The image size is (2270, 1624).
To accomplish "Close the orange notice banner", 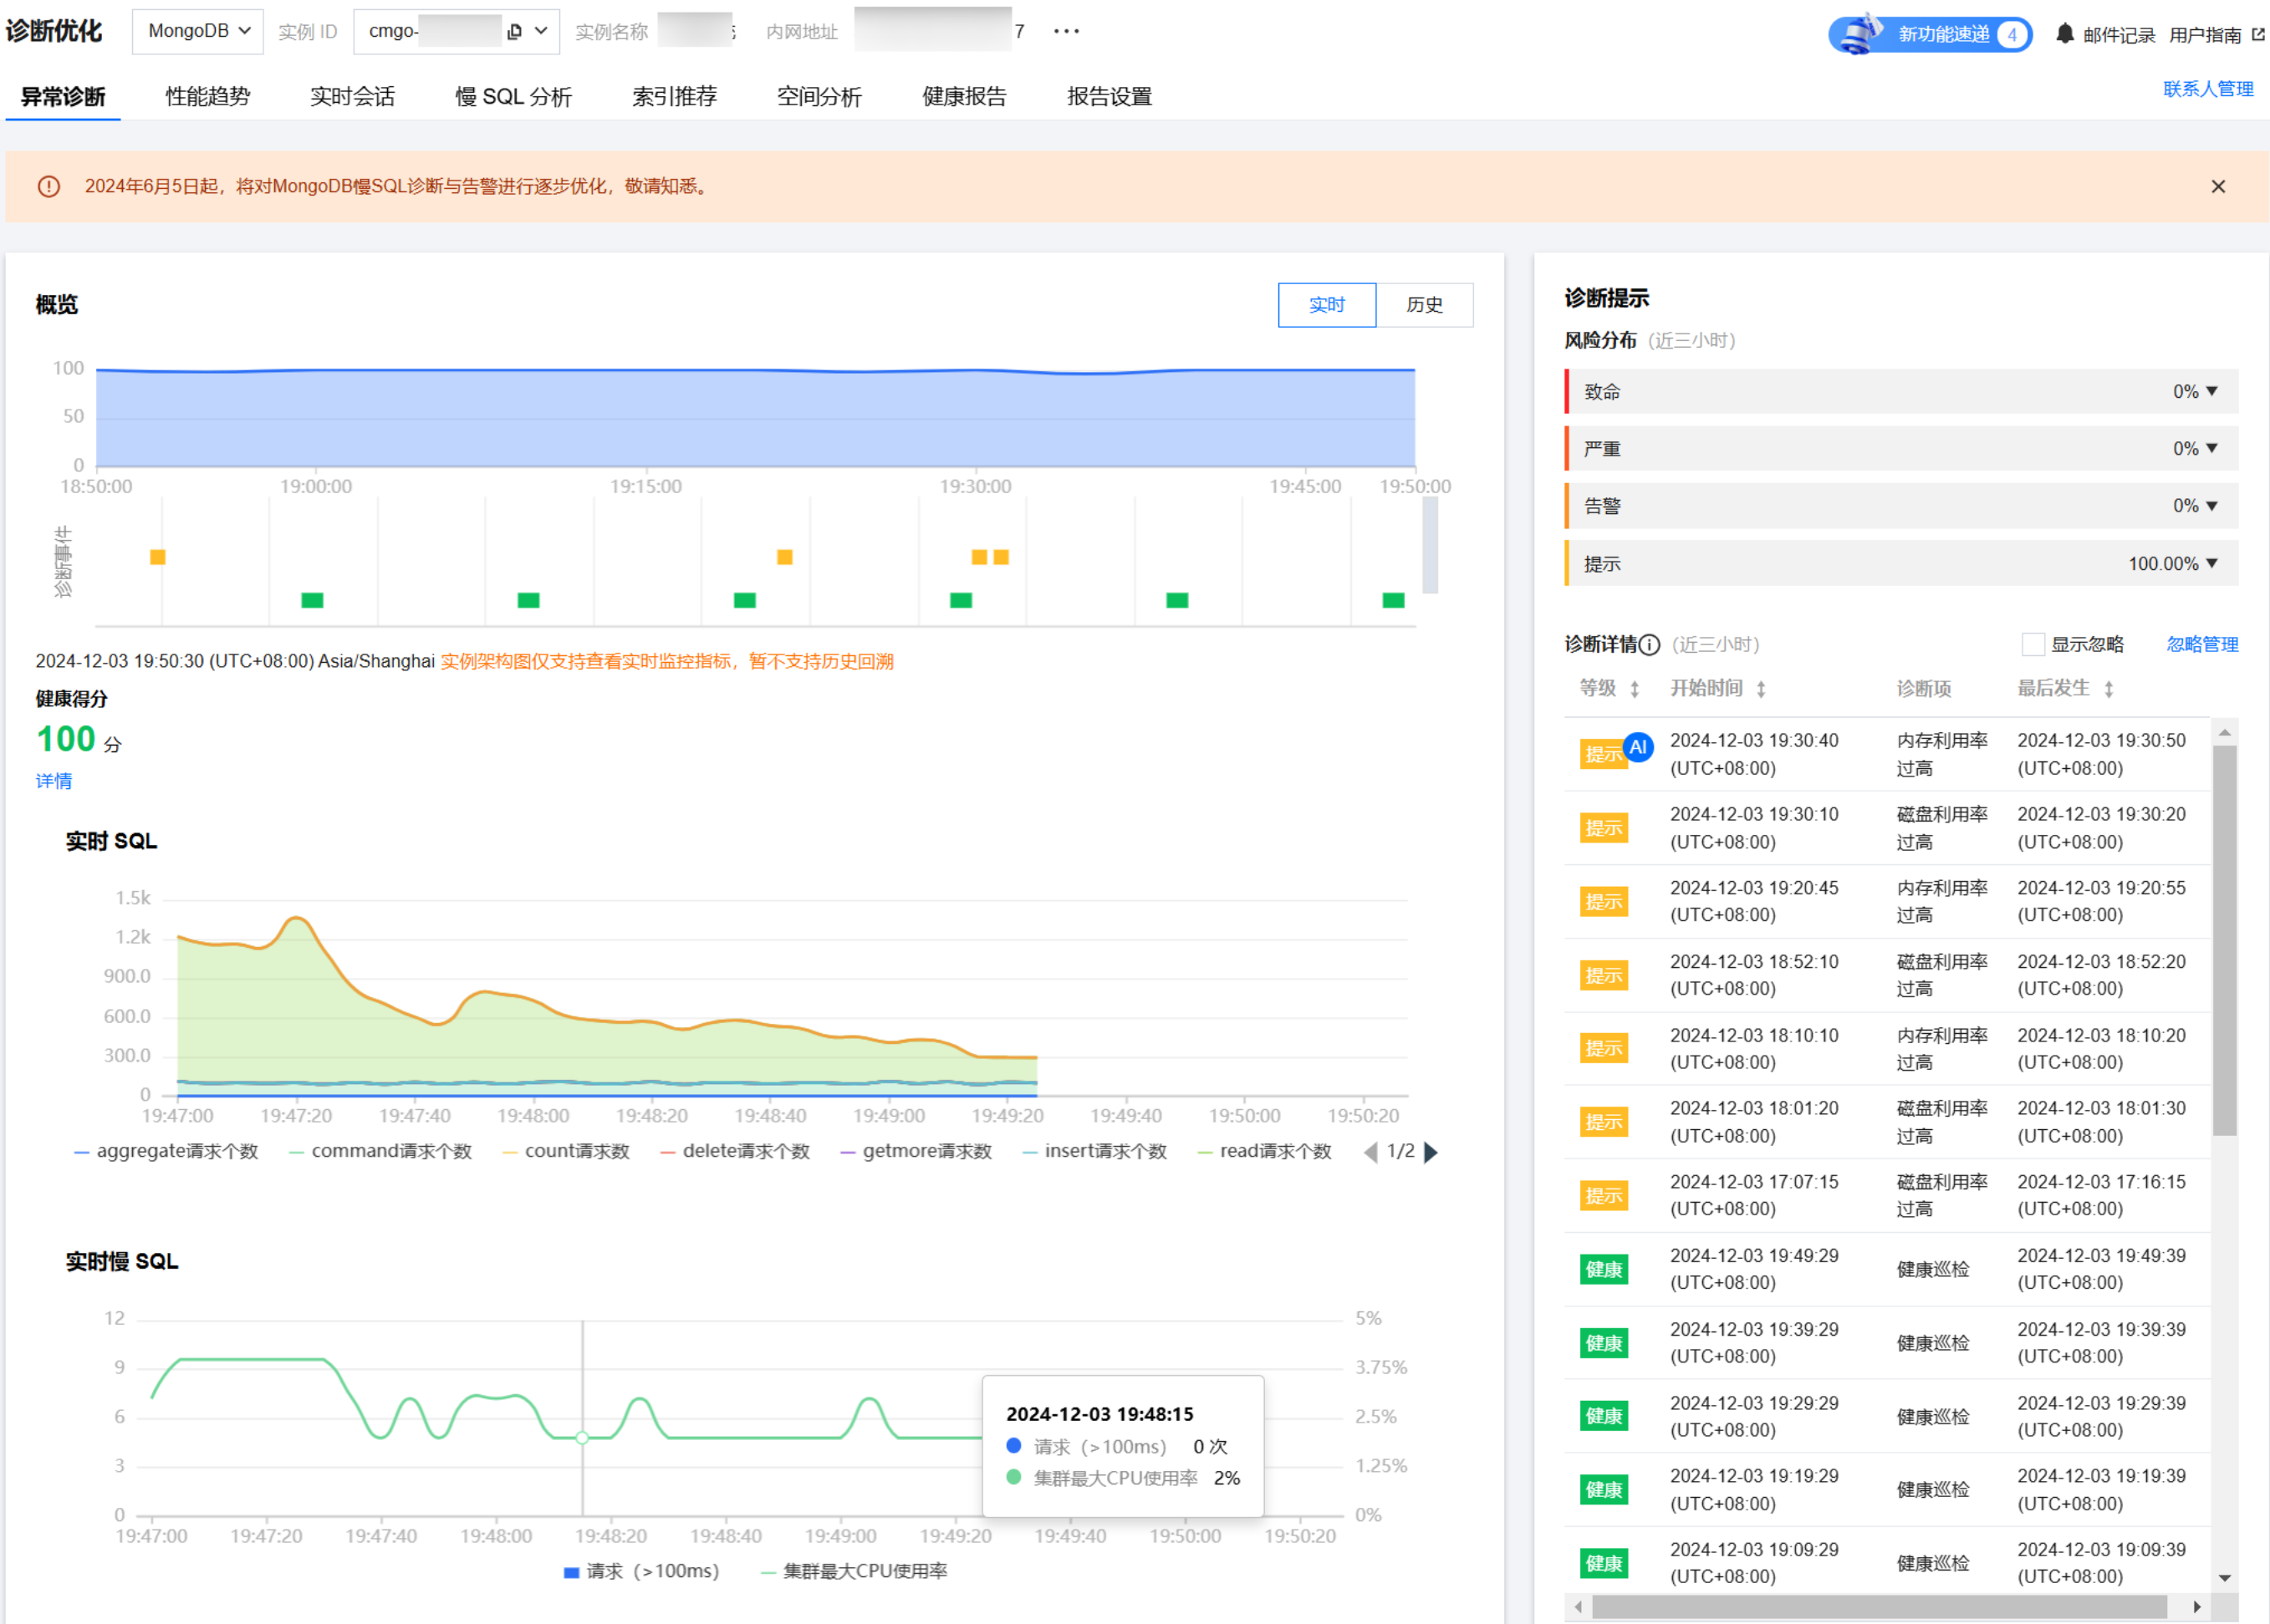I will tap(2218, 187).
